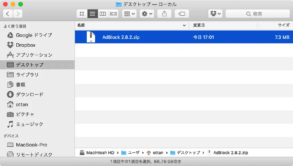This screenshot has width=293, height=166.
Task: Switch to icon view mode
Action: tap(82, 14)
